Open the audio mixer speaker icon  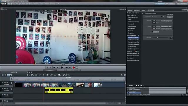click(121, 75)
